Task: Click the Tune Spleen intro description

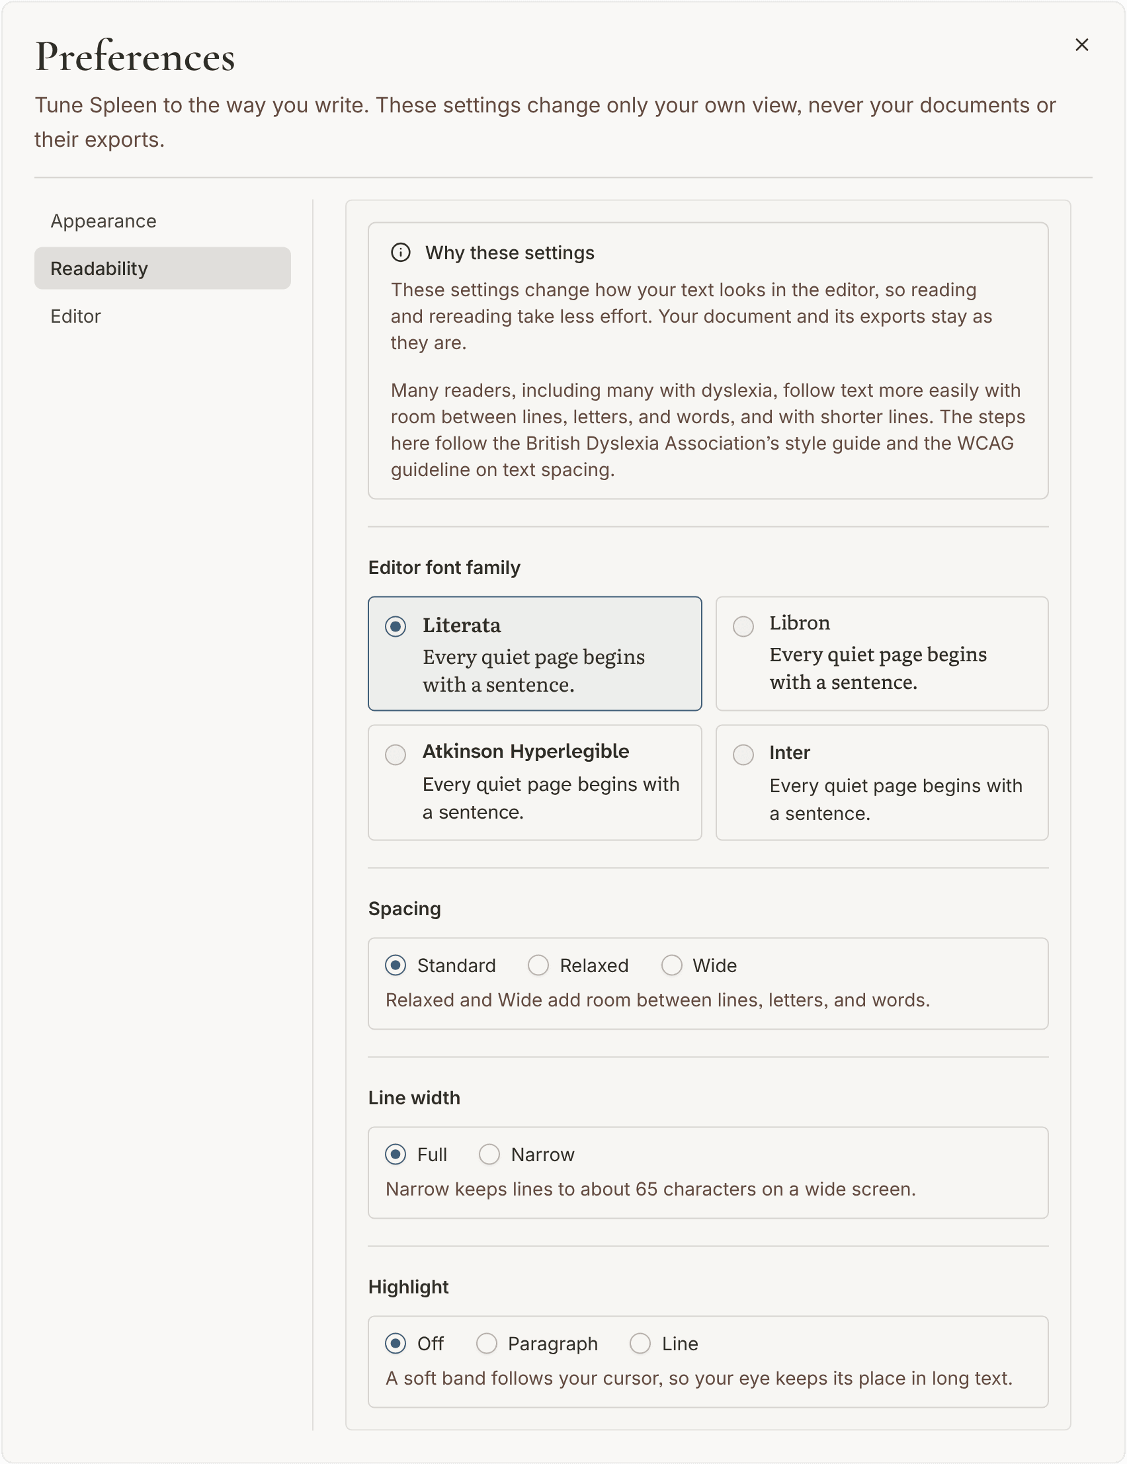Action: tap(545, 122)
